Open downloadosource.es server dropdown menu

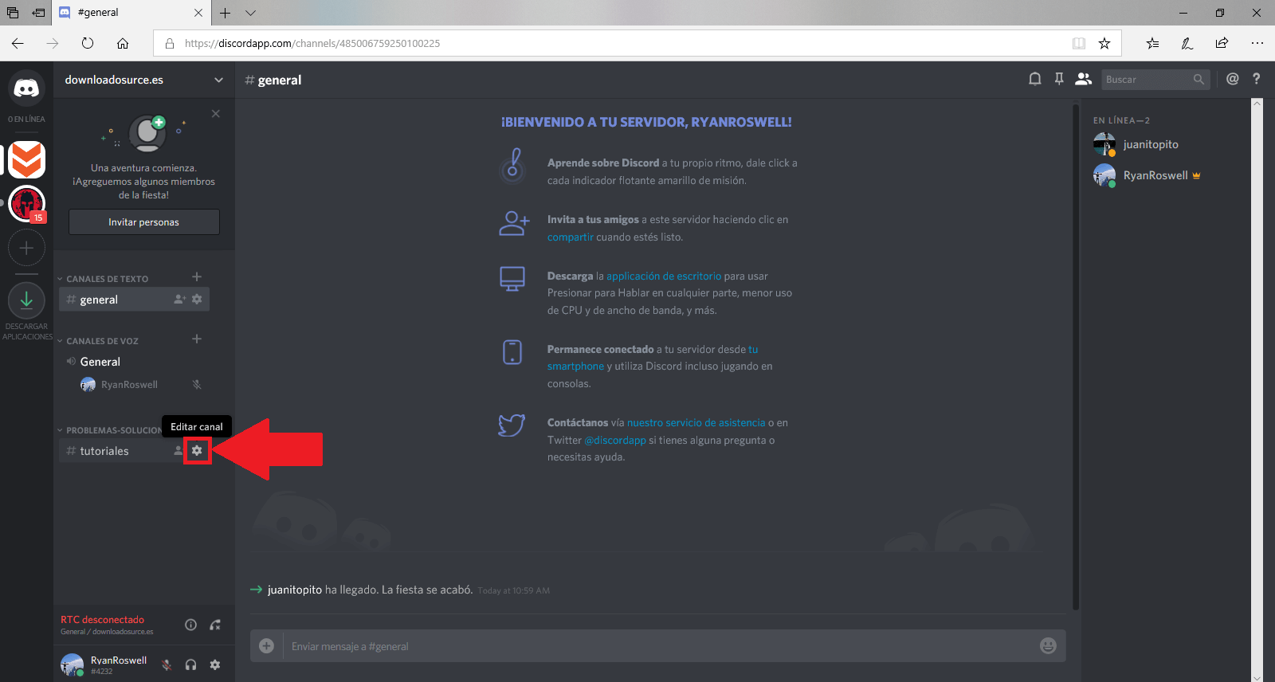click(x=144, y=80)
